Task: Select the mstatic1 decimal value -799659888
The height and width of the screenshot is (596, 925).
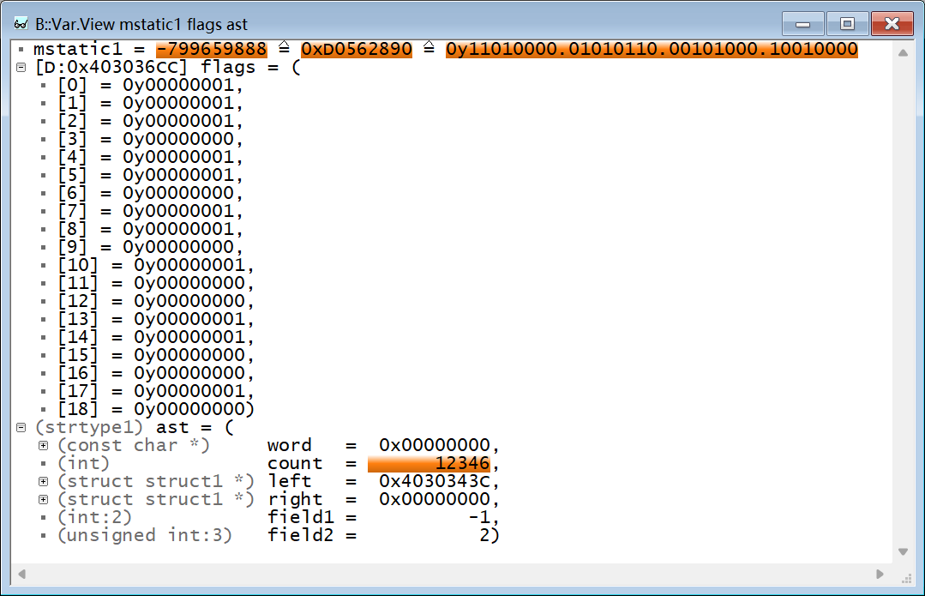Action: point(211,49)
